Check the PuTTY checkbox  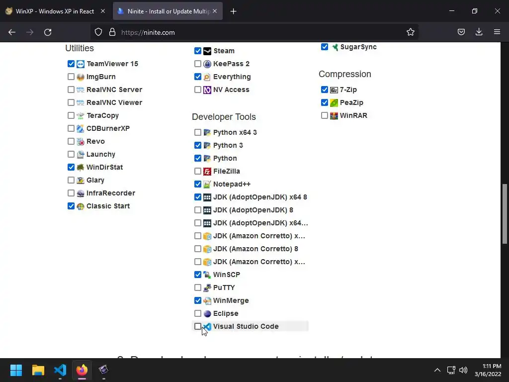pos(198,287)
